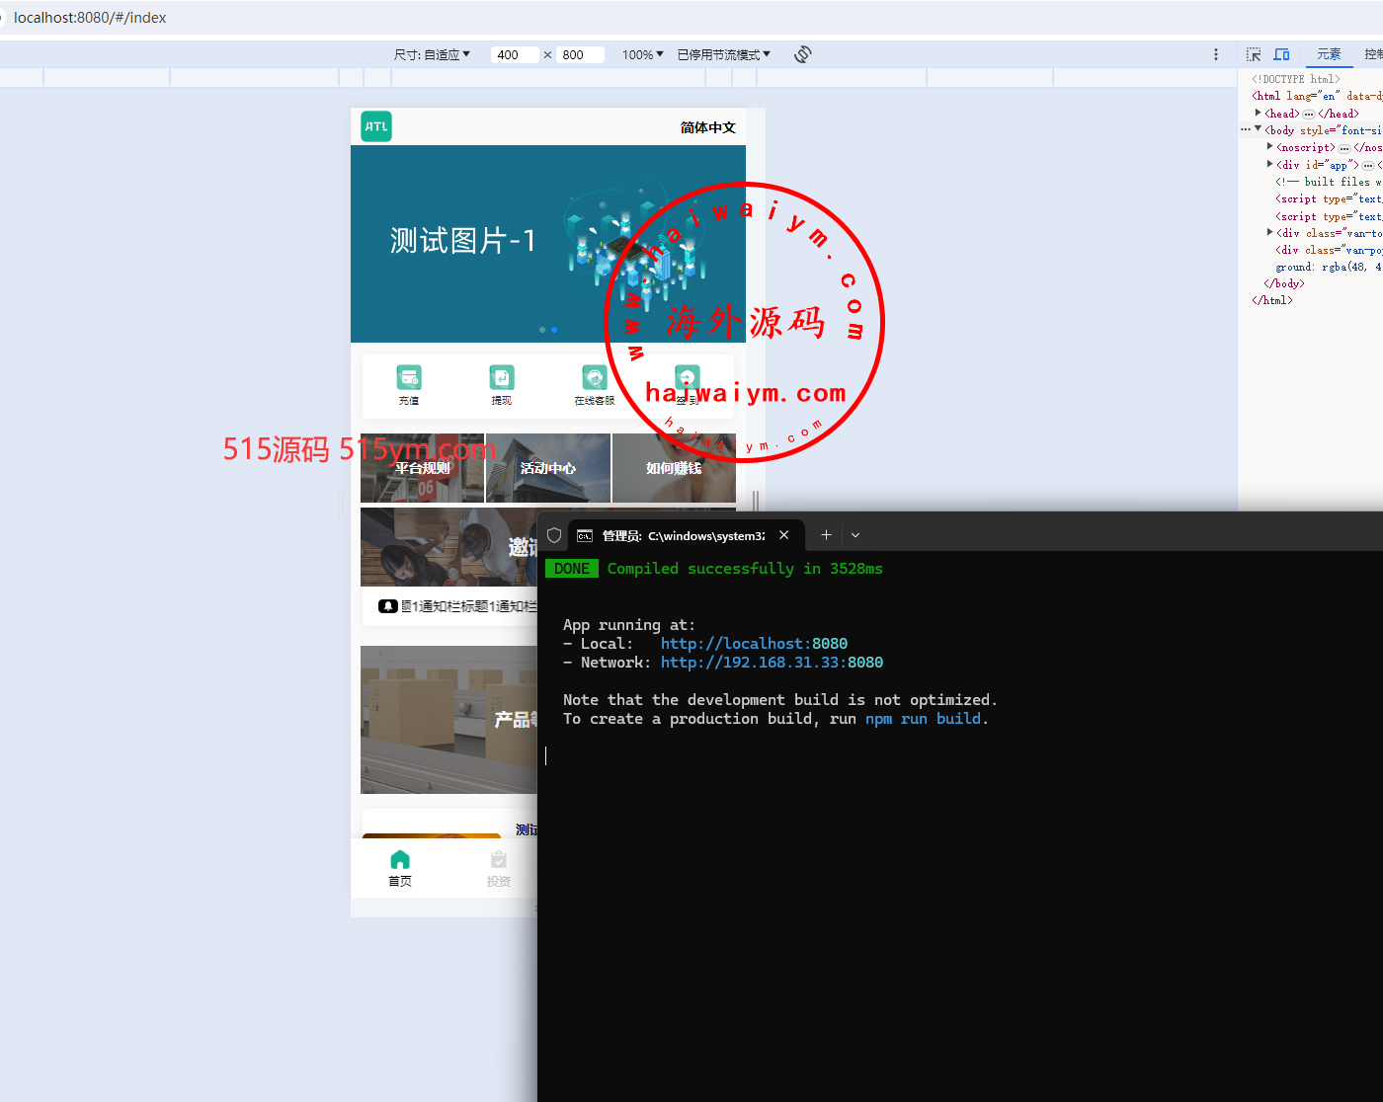
Task: Click the ATL app logo
Action: tap(376, 126)
